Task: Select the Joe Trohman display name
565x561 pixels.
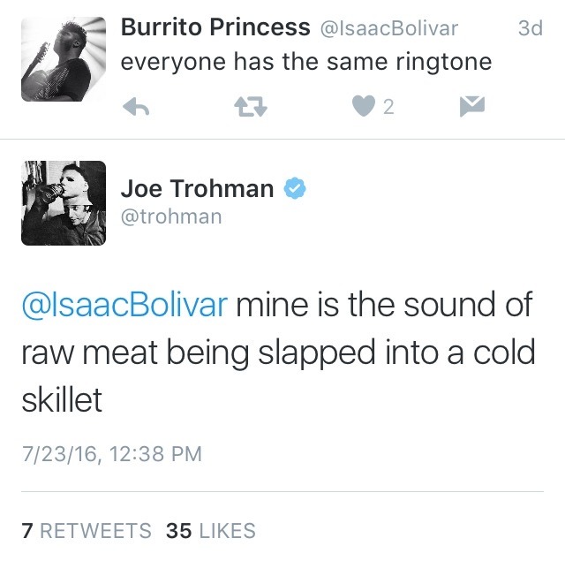Action: [x=197, y=188]
